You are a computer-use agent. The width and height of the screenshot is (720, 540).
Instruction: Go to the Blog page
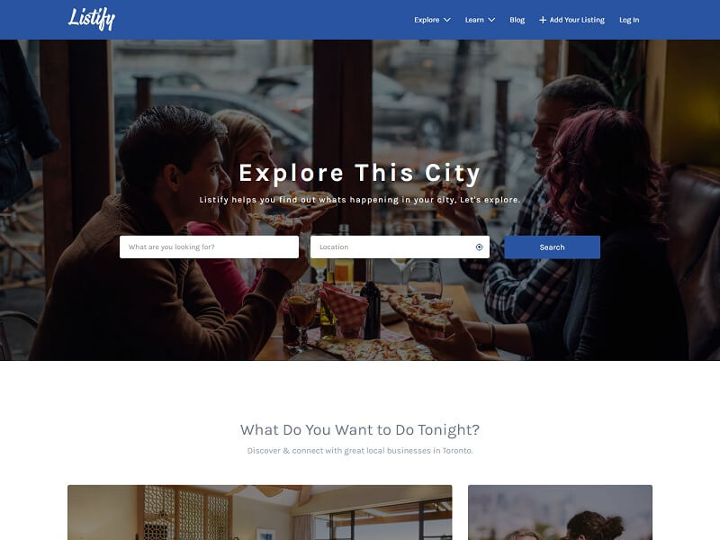[517, 20]
